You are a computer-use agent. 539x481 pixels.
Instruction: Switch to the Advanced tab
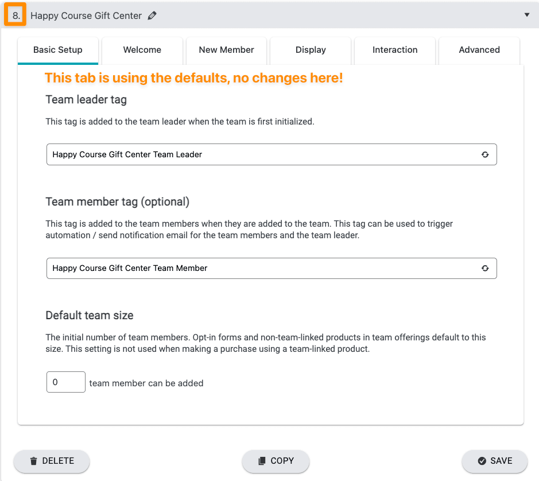coord(479,50)
